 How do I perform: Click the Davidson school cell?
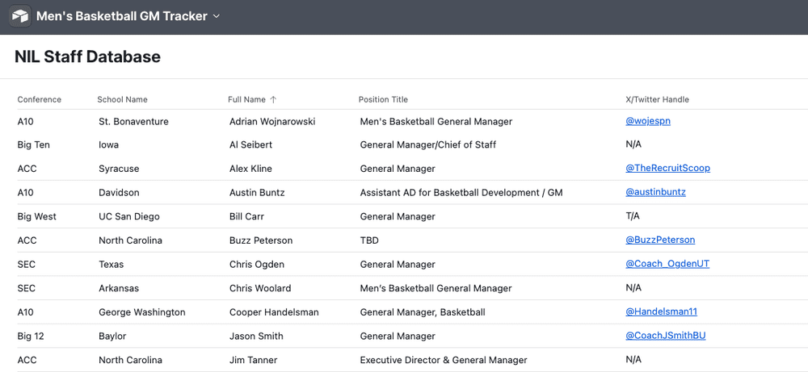click(x=119, y=193)
